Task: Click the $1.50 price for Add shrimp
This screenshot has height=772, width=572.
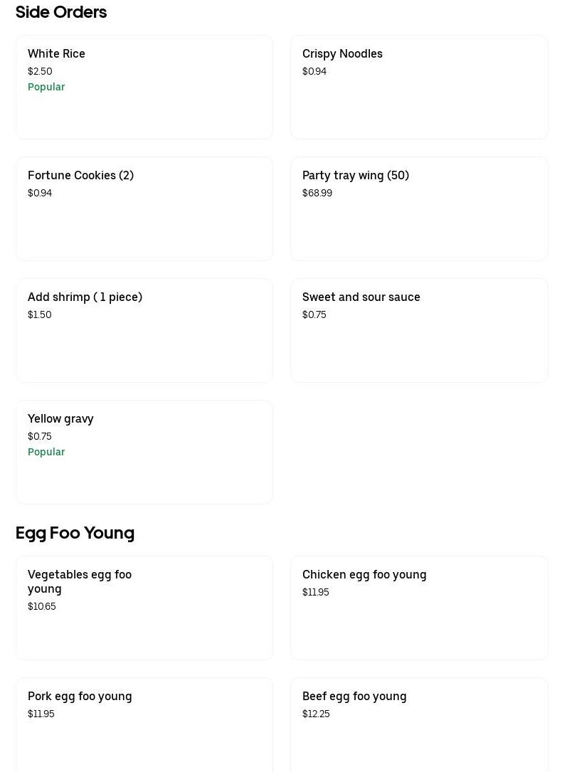Action: click(40, 314)
